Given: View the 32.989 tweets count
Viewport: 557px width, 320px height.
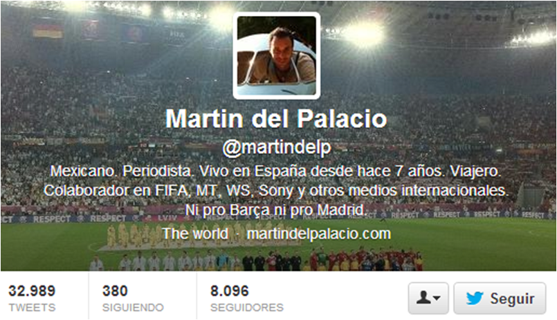Looking at the screenshot, I should pos(32,291).
